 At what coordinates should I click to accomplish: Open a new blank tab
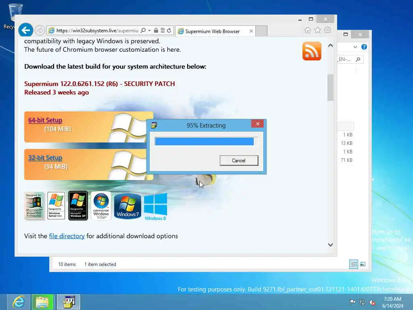coord(261,31)
